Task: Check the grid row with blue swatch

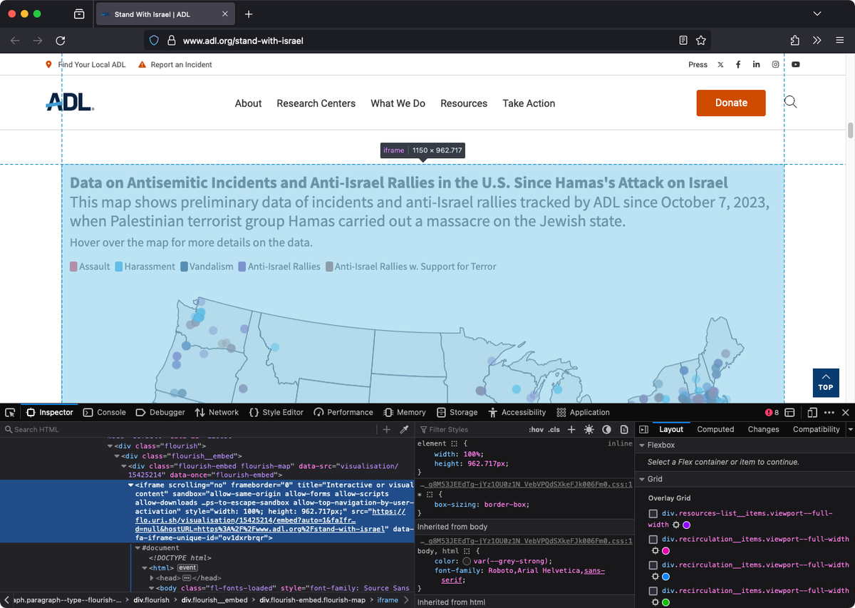Action: click(x=653, y=565)
